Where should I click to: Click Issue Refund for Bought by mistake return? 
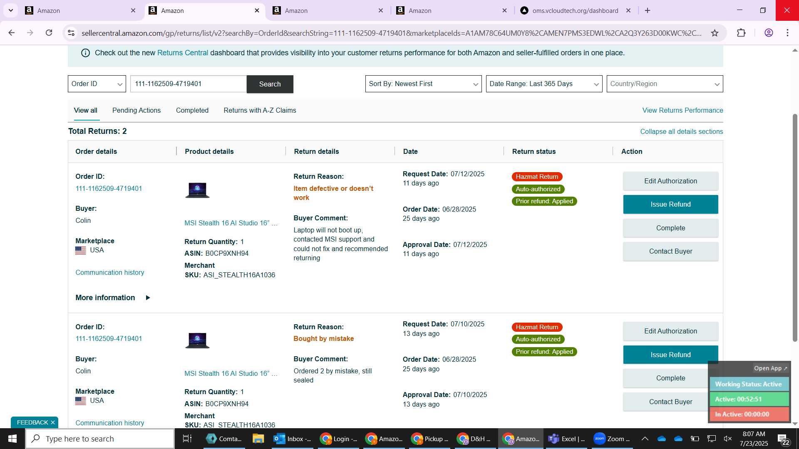click(x=670, y=355)
